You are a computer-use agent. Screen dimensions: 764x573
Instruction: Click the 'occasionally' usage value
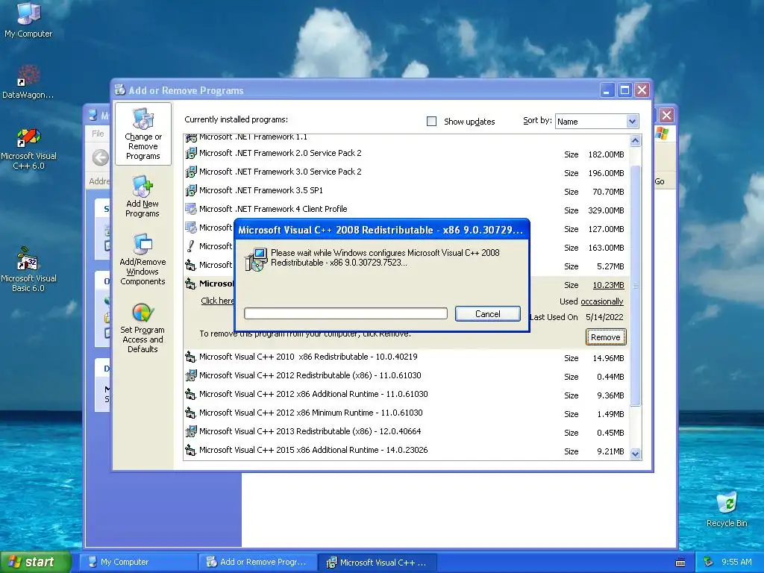602,301
